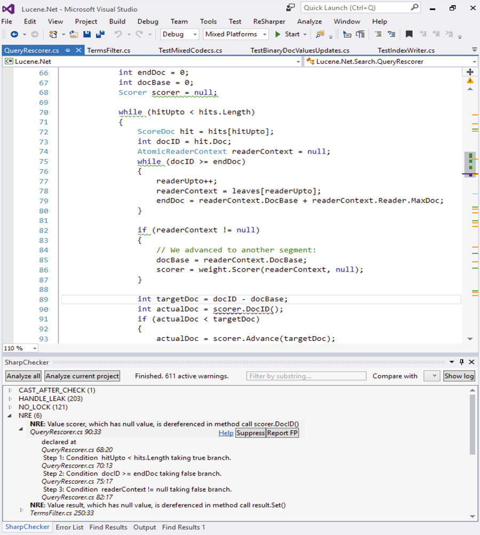Click the Open File toolbar icon

(x=72, y=34)
